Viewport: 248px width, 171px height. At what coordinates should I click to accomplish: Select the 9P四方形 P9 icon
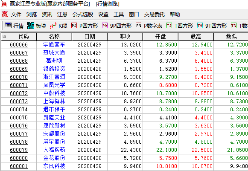point(105,26)
